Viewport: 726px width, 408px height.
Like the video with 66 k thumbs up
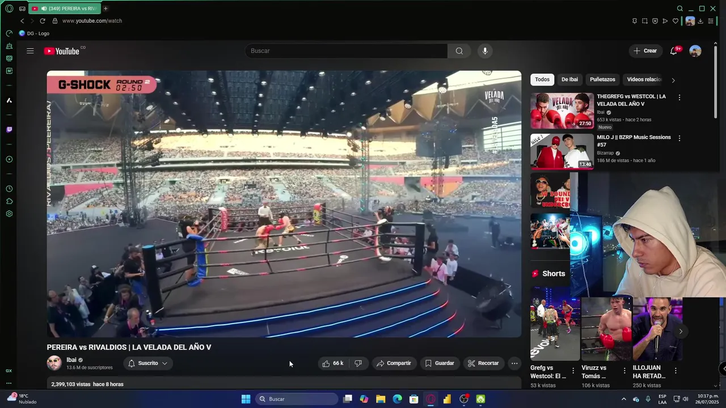point(334,363)
